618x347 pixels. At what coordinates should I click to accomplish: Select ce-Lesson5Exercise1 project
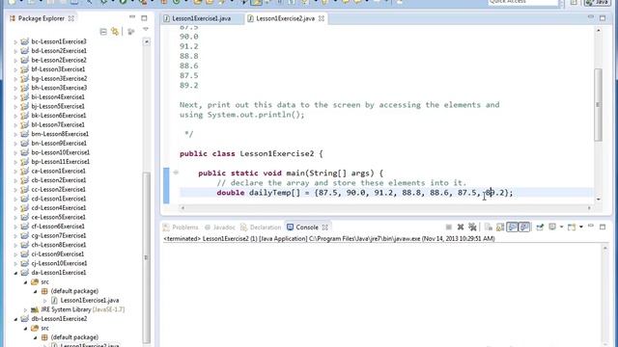click(x=58, y=217)
